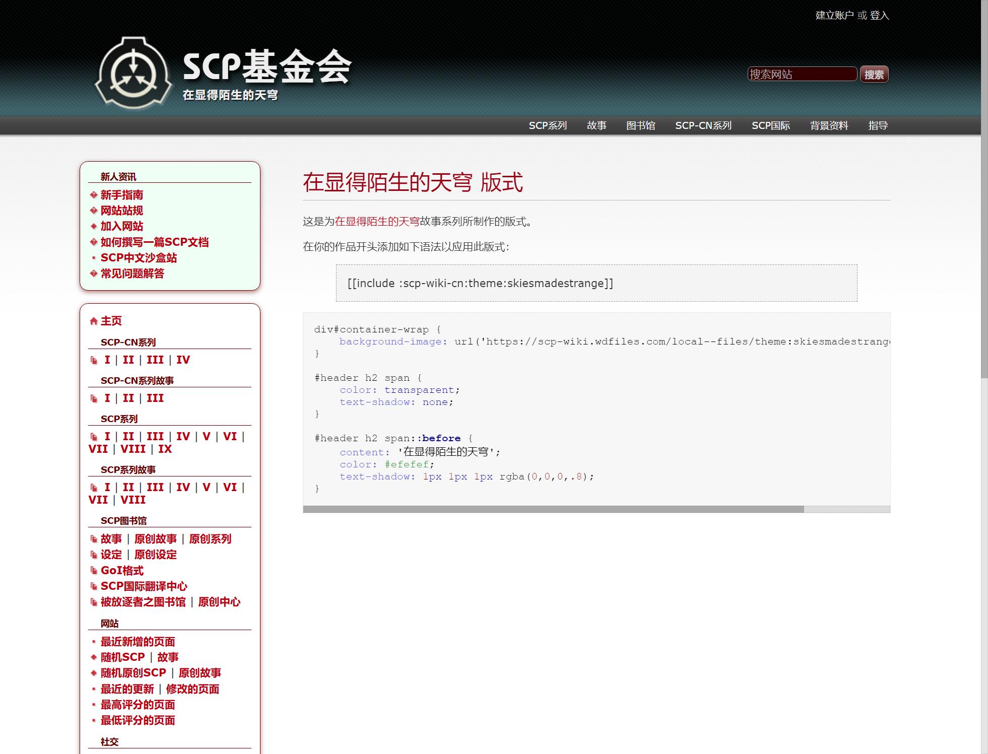
Task: Click the SCP Foundation logo emblem
Action: tap(134, 73)
